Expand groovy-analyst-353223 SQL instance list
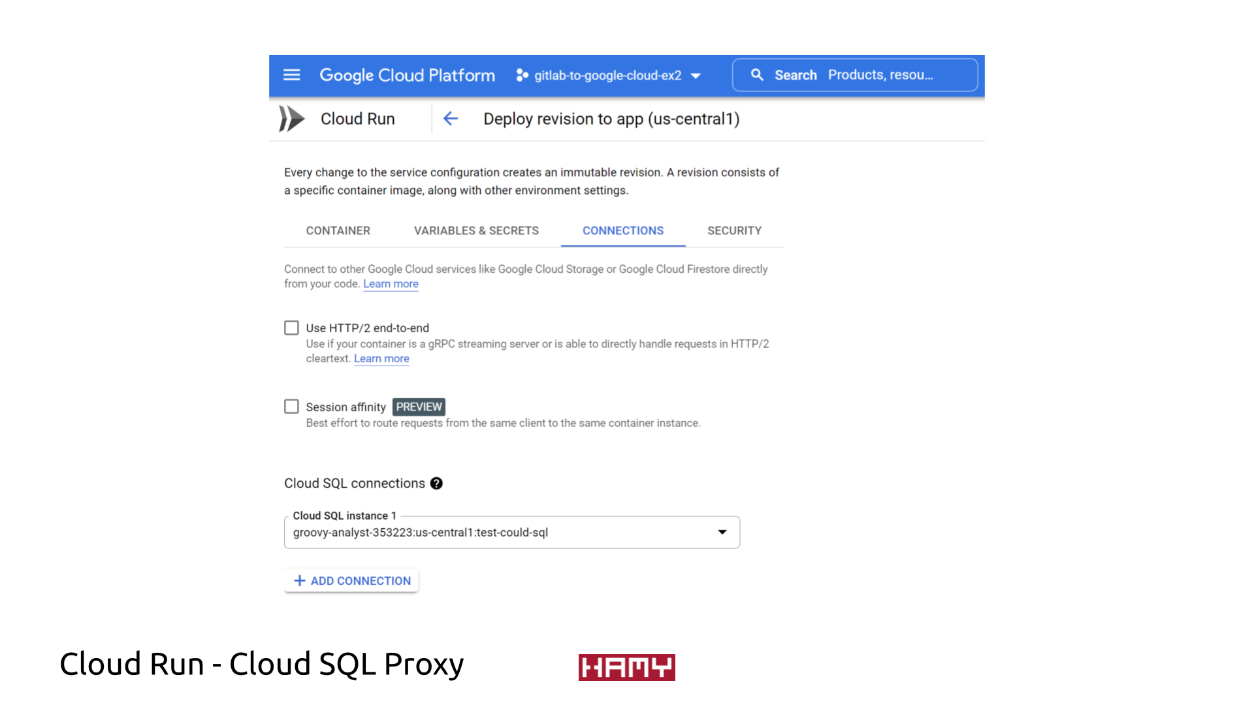 click(x=722, y=532)
